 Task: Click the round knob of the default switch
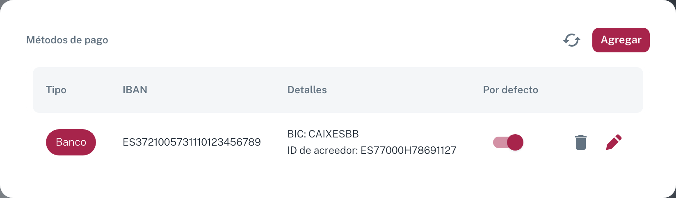[515, 142]
